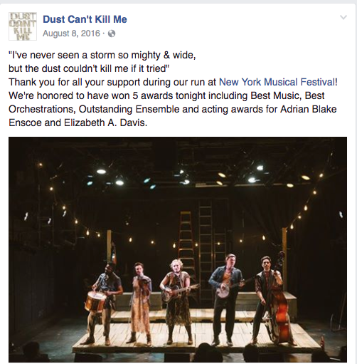Screen dimensions: 357x364
Task: Click the name Adrian Blake in the post text
Action: [309, 109]
